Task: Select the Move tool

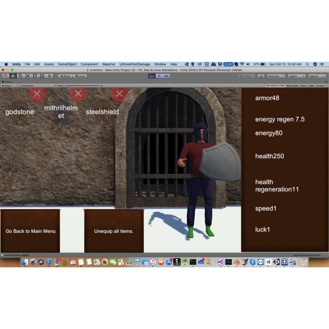Action: tap(13, 76)
